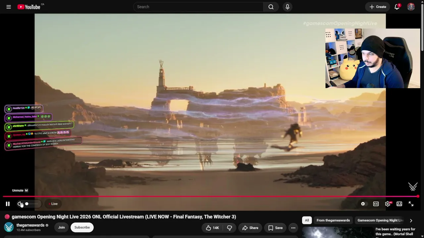
Task: Go to the YouTube home logo
Action: [29, 7]
